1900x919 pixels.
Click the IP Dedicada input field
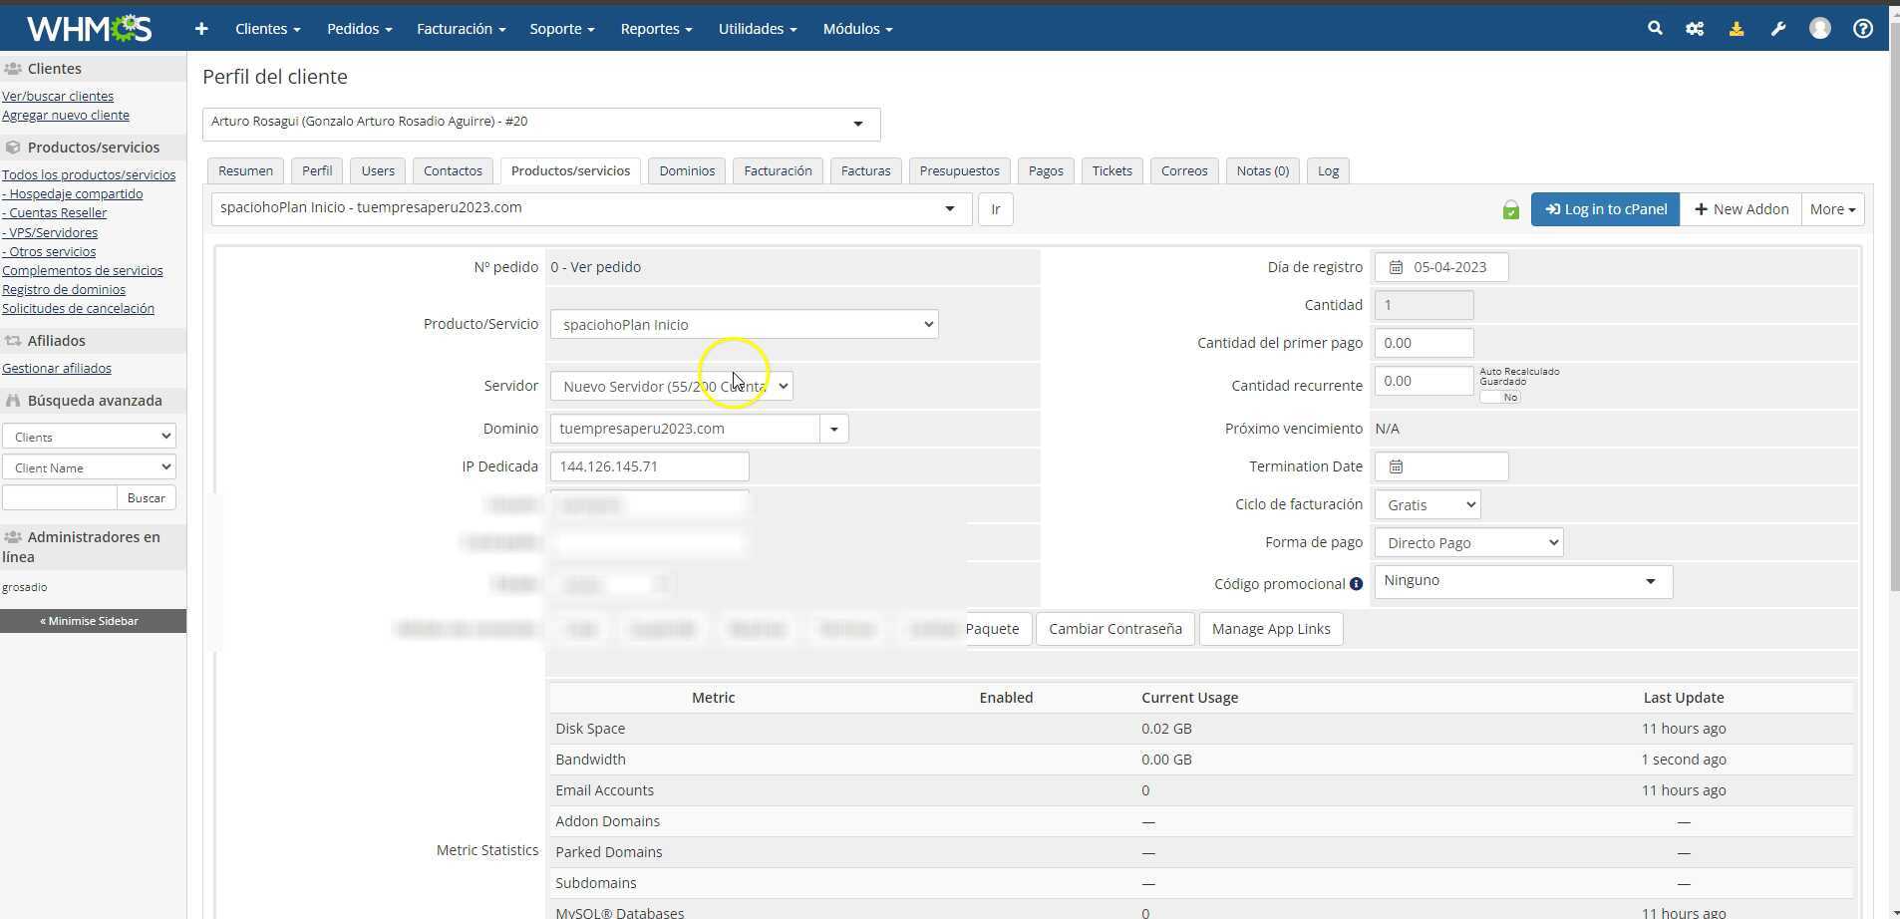[x=649, y=466]
